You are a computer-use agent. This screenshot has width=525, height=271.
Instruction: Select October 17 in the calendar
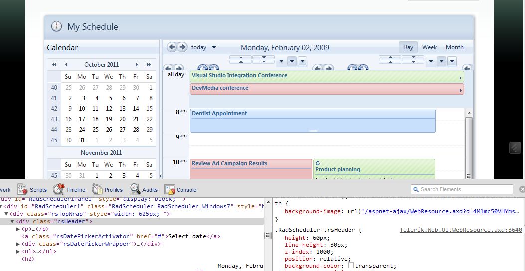click(x=82, y=119)
